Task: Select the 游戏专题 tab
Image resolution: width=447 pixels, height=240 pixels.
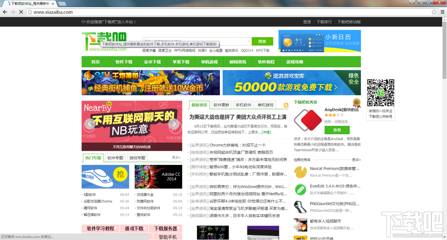Action: coord(137,158)
